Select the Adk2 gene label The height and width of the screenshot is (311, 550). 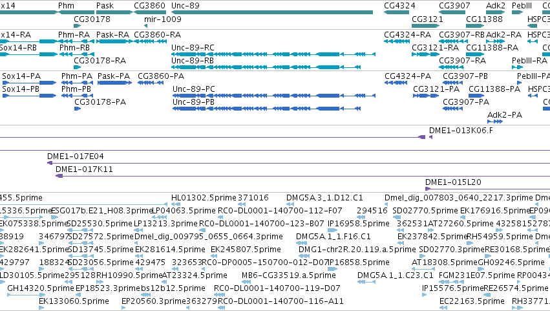click(495, 6)
